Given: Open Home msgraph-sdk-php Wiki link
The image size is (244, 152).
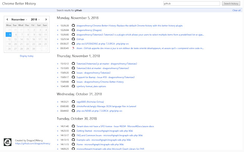Looking at the screenshot, I should 100,144.
